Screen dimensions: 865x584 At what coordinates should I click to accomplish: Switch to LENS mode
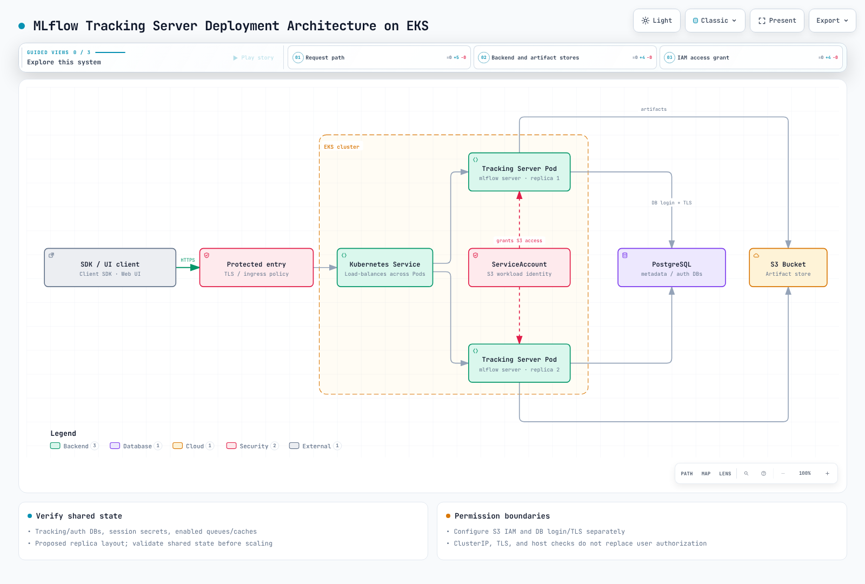pos(725,474)
